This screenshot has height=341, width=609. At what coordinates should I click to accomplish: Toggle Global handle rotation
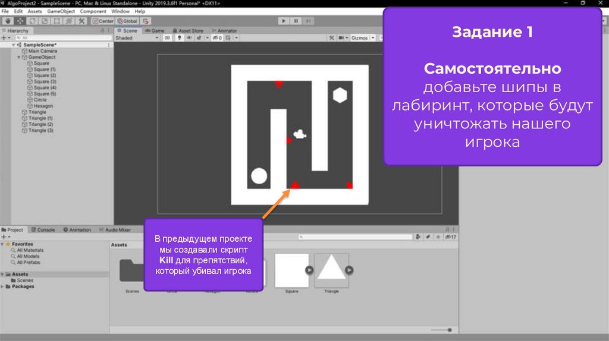(x=127, y=21)
